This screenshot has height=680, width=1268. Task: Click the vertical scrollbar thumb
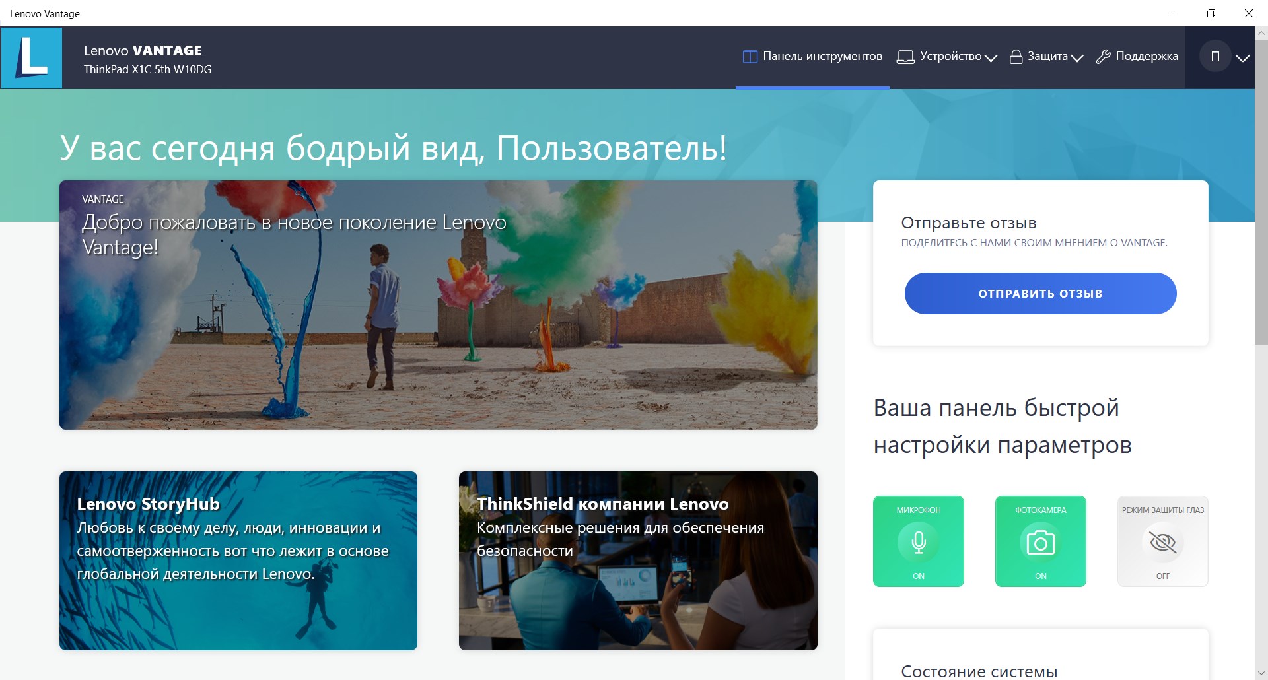click(1261, 191)
